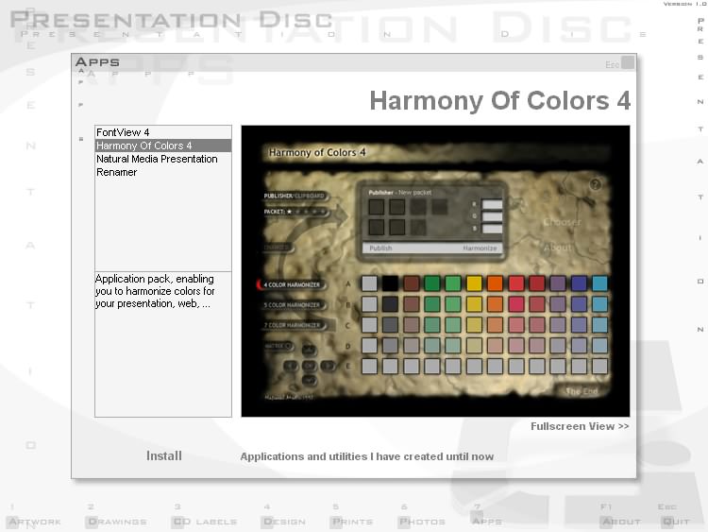Open Fullscreen View >> link
This screenshot has height=532, width=708.
[580, 426]
